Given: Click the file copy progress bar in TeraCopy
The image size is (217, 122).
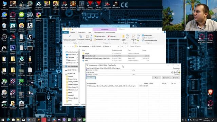Looking at the screenshot, I should click(133, 70).
